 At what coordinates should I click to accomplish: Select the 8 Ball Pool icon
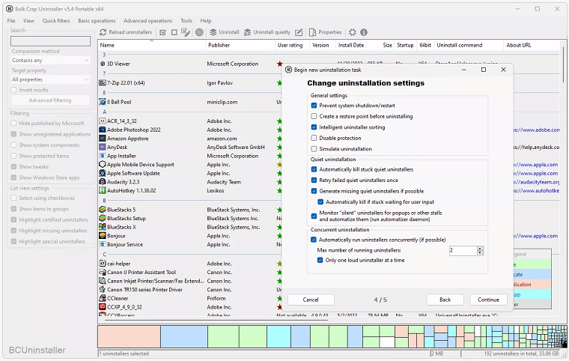[x=103, y=102]
